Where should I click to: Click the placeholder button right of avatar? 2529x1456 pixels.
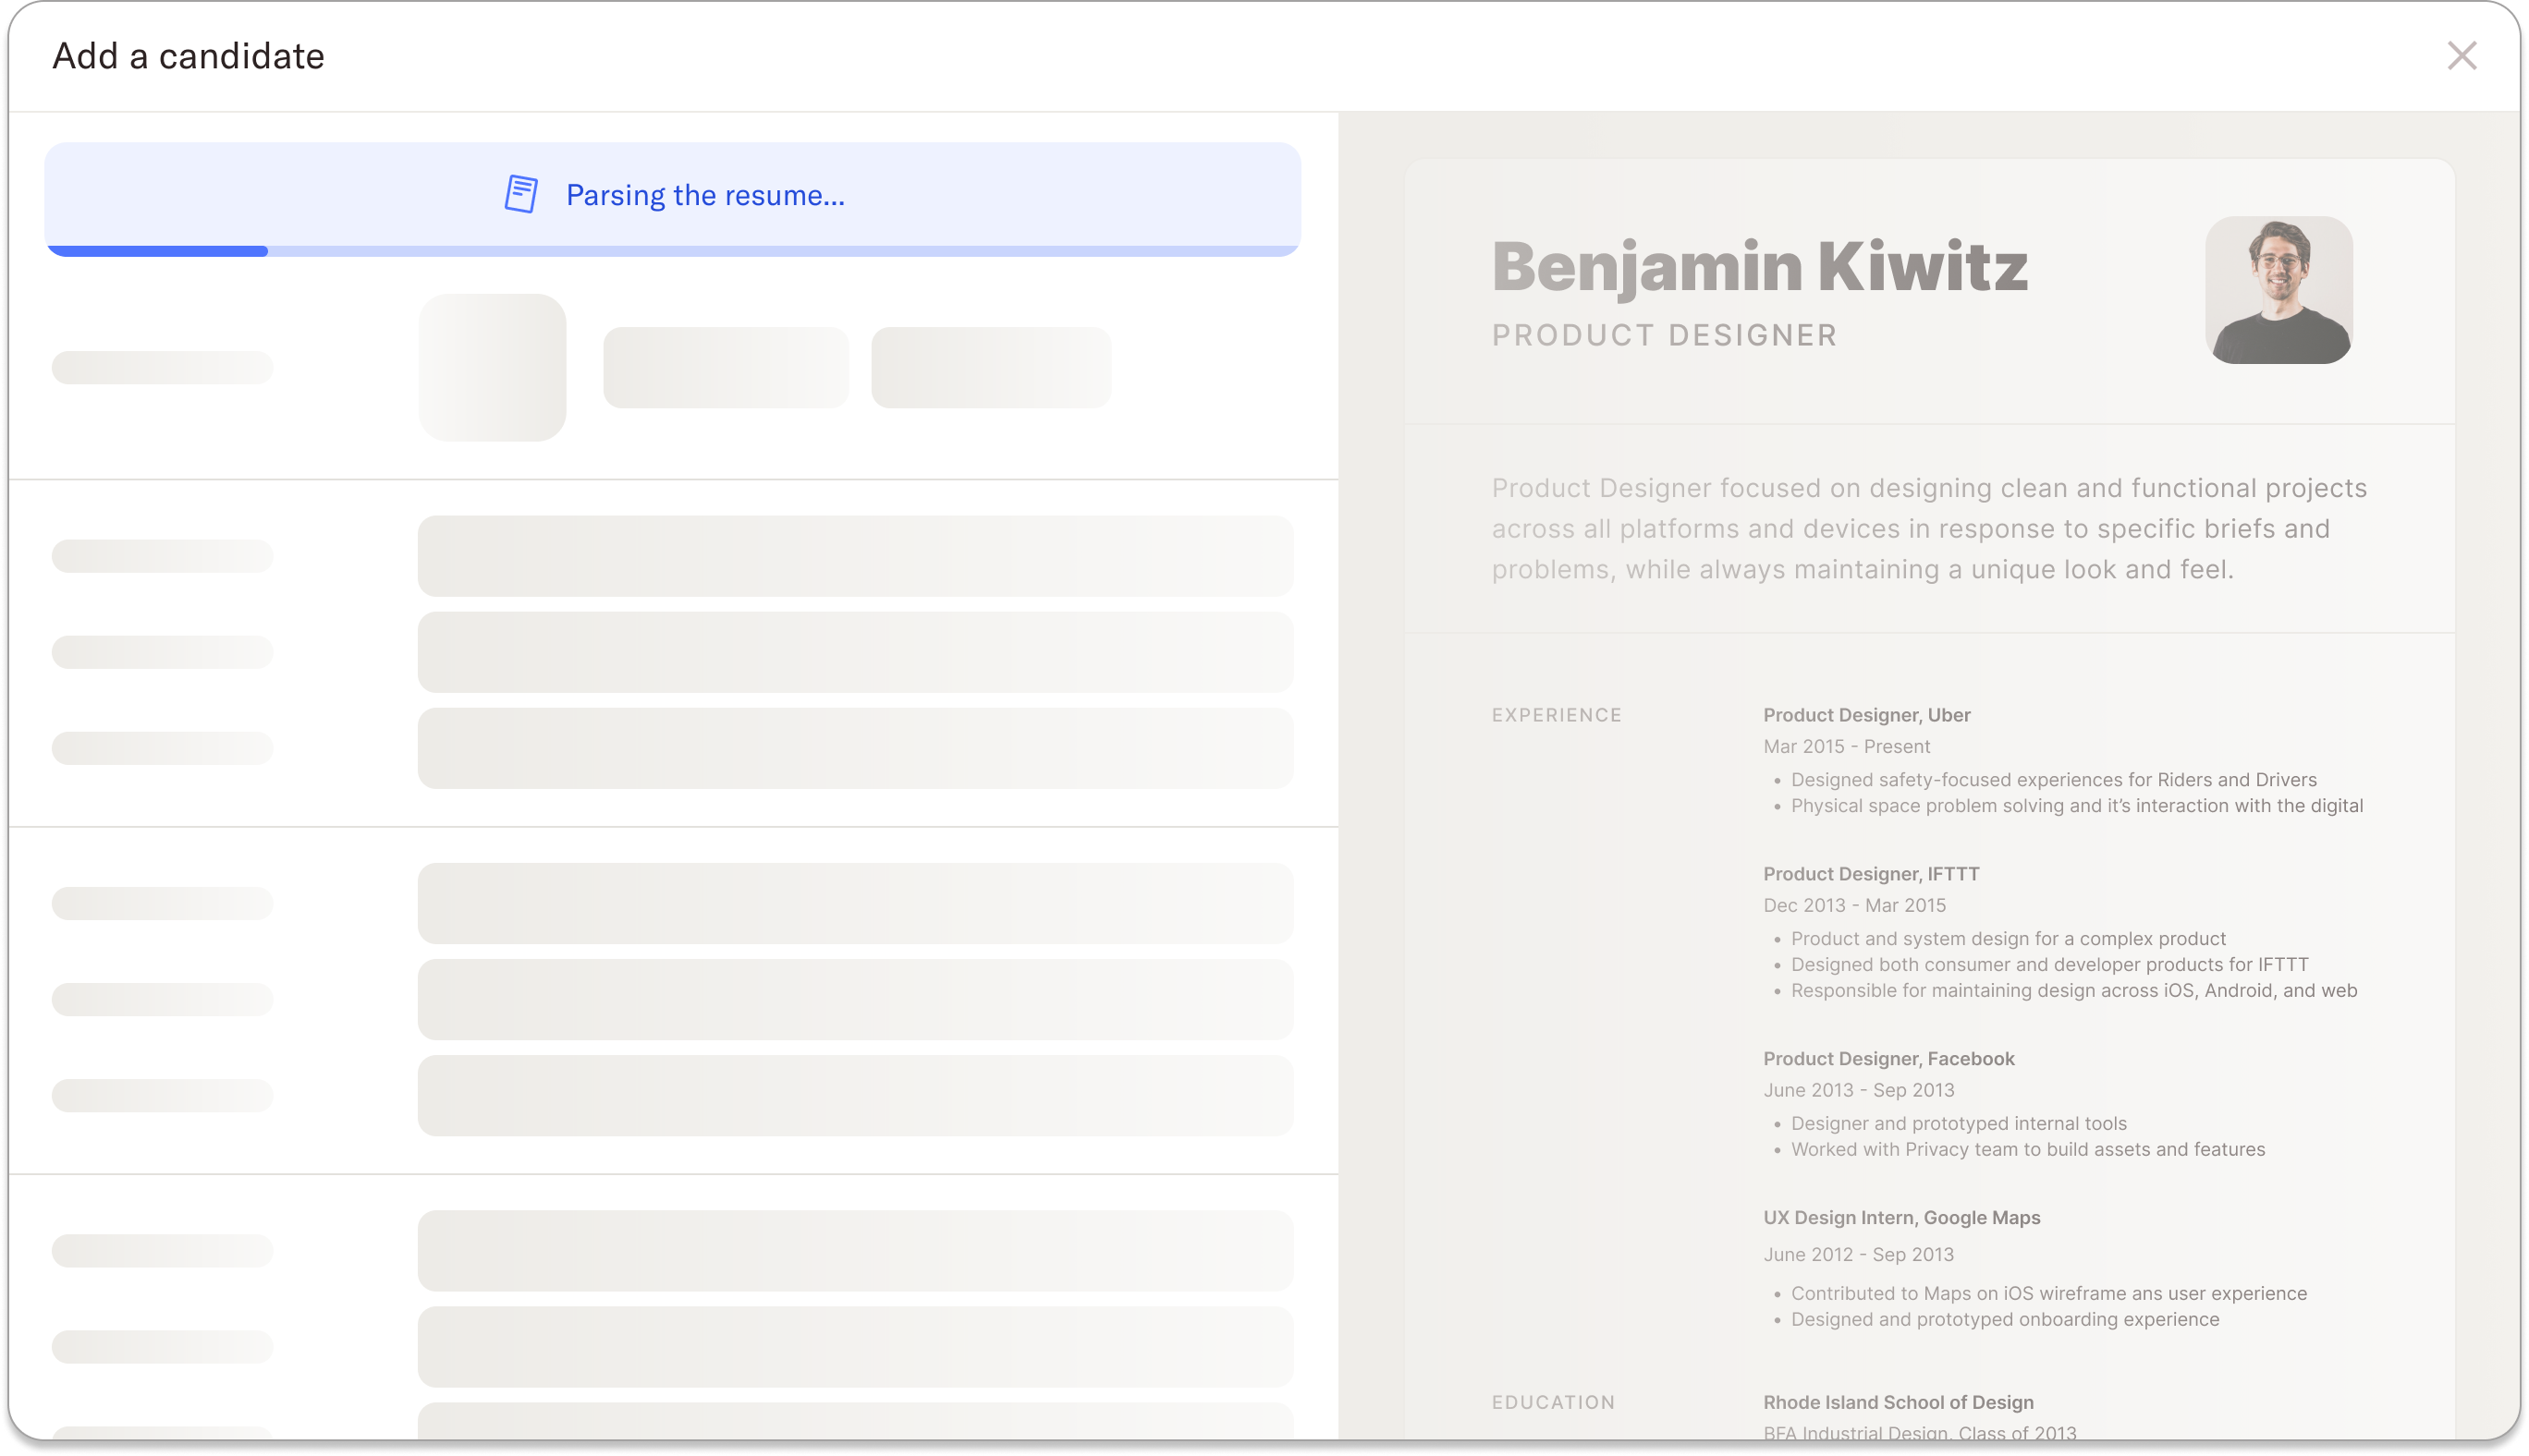tap(726, 367)
